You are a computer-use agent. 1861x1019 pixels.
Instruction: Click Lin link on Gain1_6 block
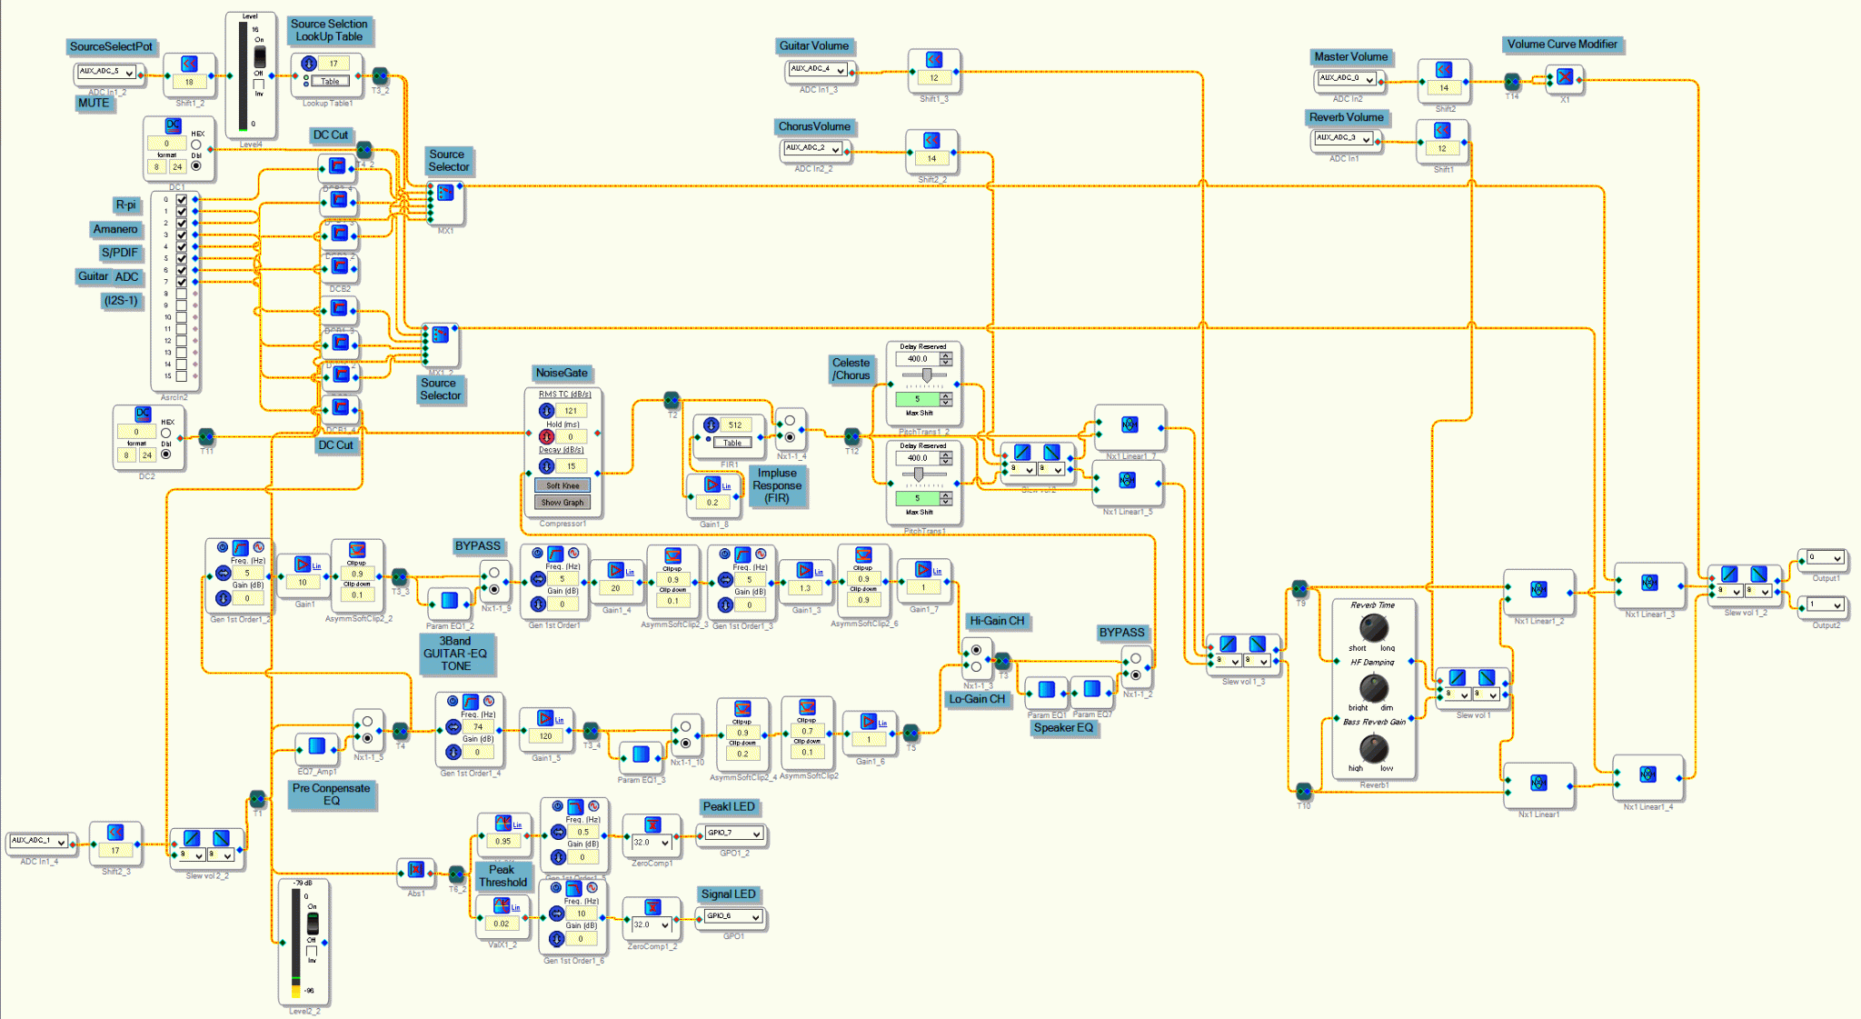[x=882, y=724]
